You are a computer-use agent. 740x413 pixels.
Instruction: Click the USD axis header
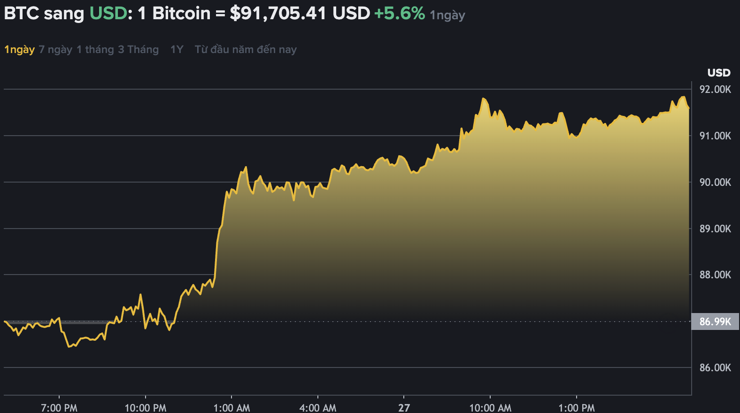pos(718,73)
